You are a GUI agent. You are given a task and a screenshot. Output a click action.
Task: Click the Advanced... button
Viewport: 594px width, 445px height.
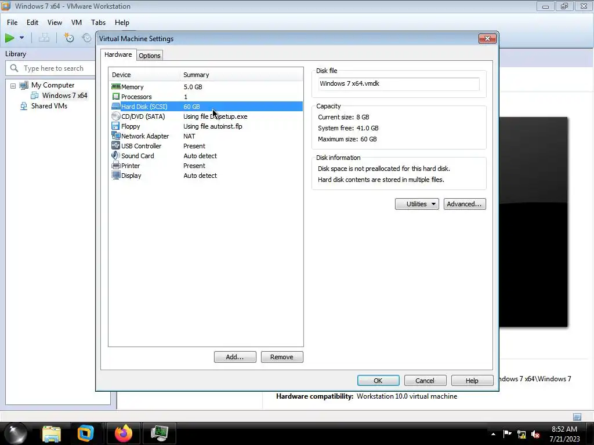pyautogui.click(x=465, y=204)
